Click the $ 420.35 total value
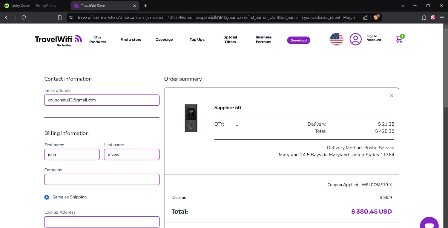This screenshot has width=448, height=228. point(385,131)
